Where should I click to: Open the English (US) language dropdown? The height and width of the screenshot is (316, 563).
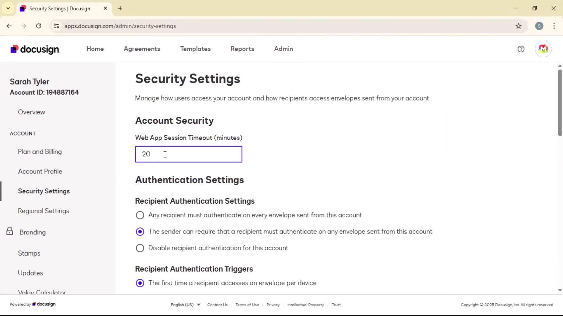pos(185,305)
